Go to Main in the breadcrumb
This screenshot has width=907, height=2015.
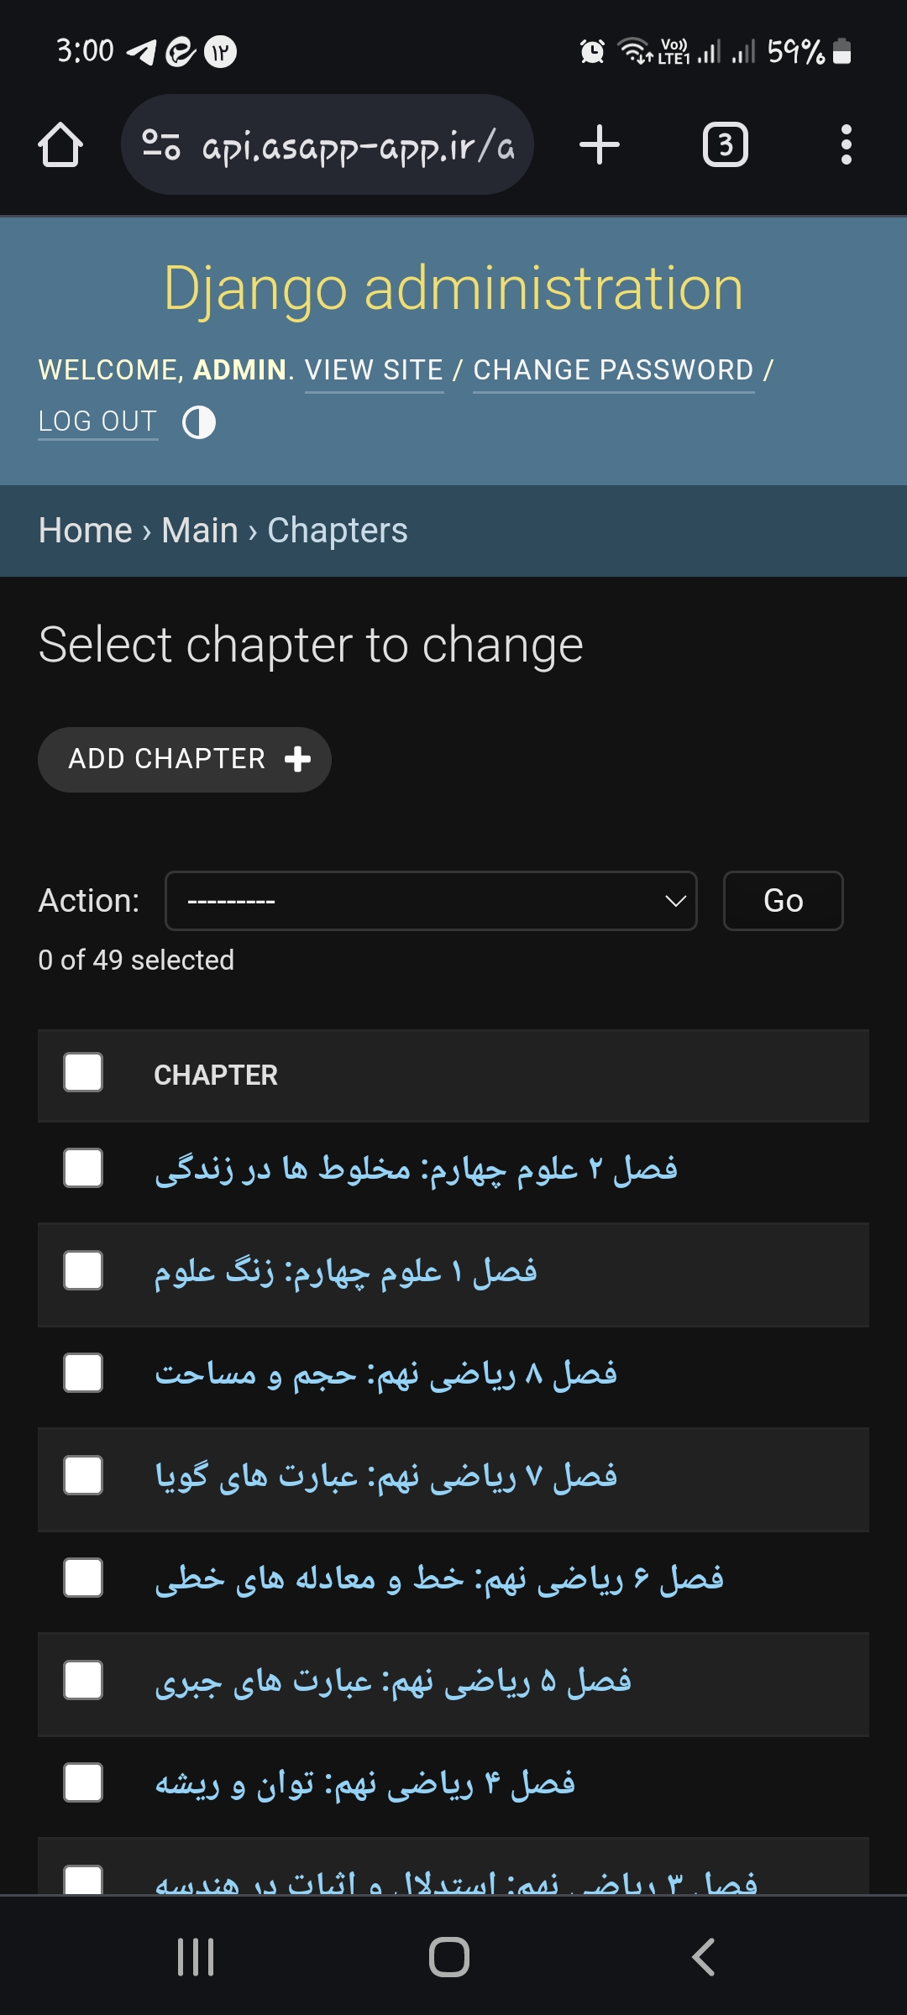tap(200, 531)
